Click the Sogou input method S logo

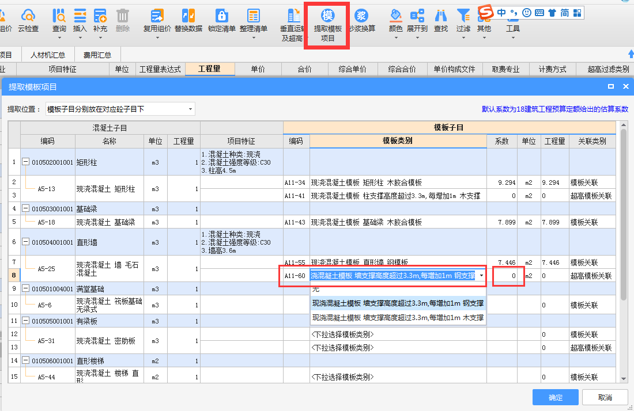[x=485, y=12]
